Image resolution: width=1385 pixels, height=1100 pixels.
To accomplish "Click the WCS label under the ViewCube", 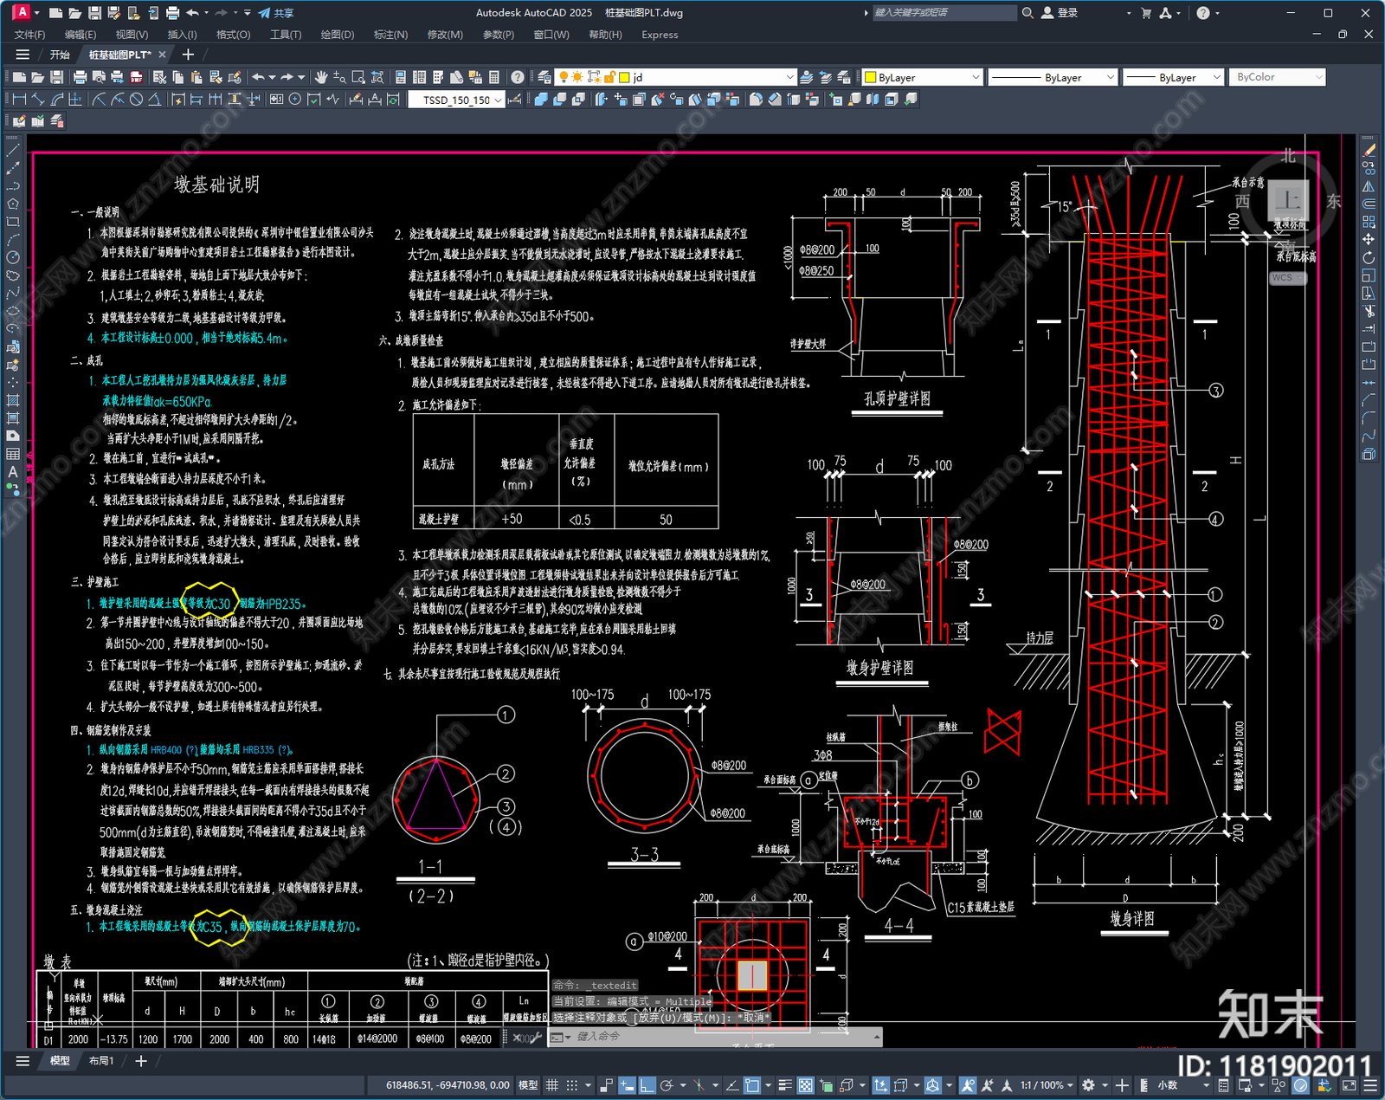I will [x=1285, y=278].
